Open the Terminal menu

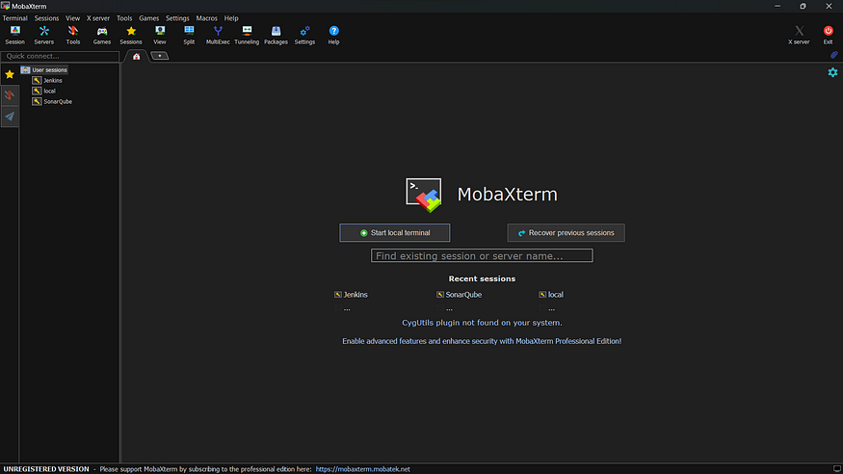15,18
